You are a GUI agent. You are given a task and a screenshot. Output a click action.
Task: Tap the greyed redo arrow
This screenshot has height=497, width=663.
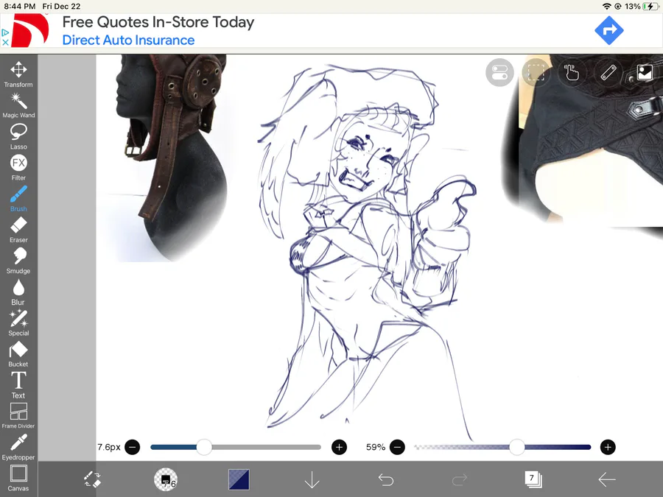(x=460, y=479)
